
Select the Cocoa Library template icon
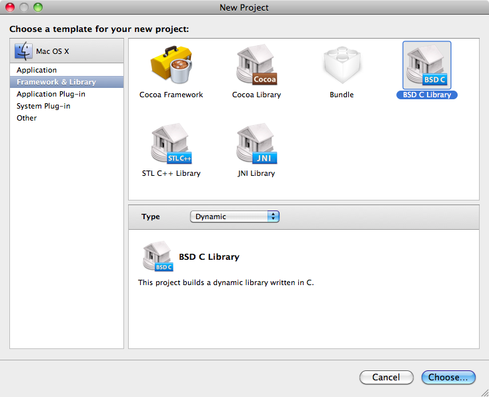(257, 65)
